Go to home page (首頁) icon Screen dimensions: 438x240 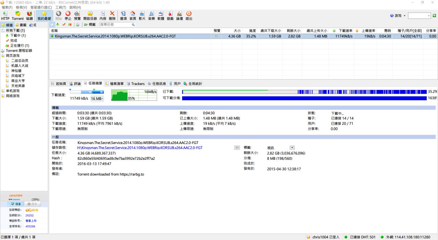(x=133, y=16)
